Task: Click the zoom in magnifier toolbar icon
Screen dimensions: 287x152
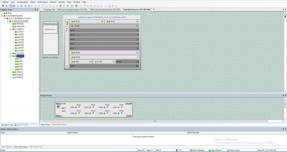Action: pos(43,6)
